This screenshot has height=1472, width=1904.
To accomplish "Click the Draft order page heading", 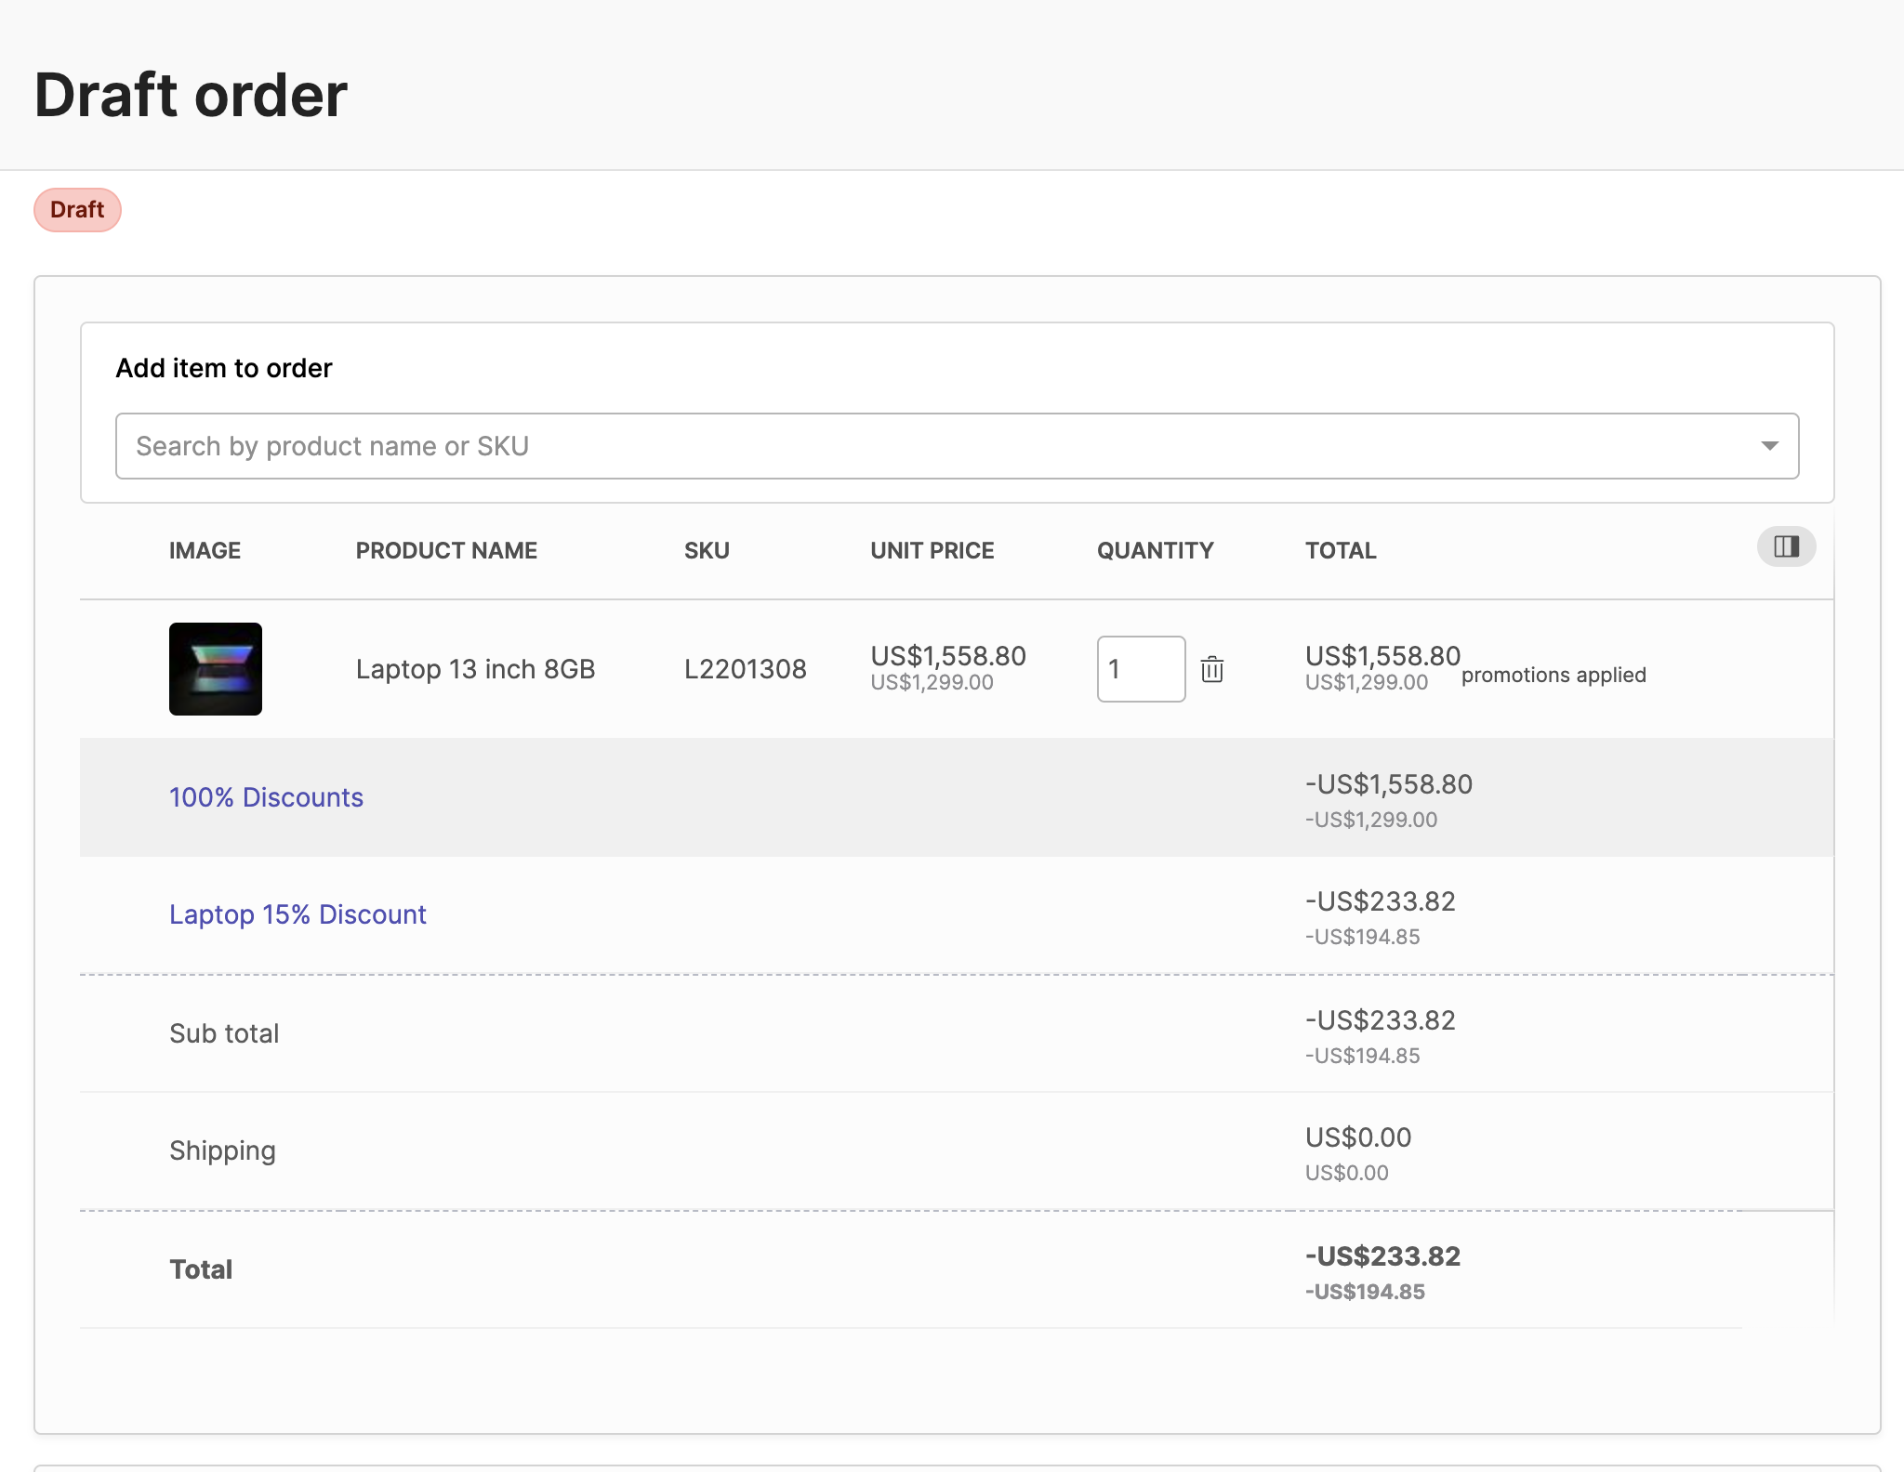I will point(190,93).
